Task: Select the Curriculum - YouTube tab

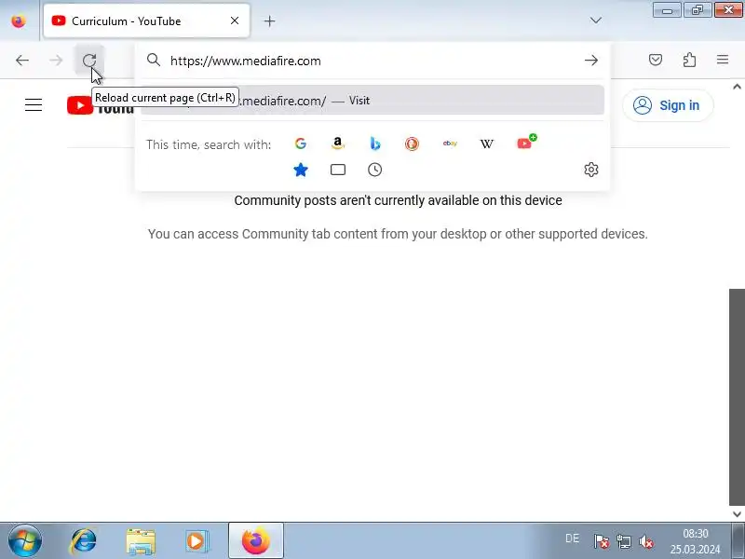Action: click(146, 20)
